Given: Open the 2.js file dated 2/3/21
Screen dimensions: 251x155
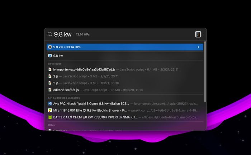Looking at the screenshot, I should pyautogui.click(x=125, y=76).
